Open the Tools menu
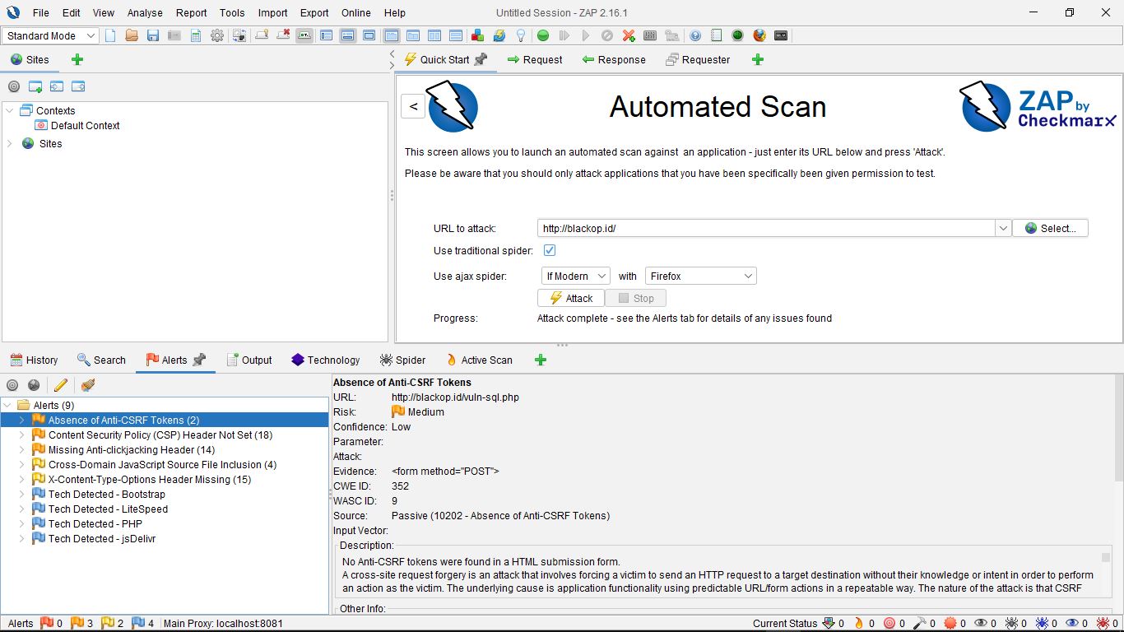1124x632 pixels. coord(232,12)
